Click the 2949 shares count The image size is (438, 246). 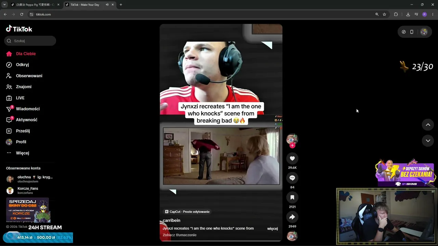tap(292, 227)
